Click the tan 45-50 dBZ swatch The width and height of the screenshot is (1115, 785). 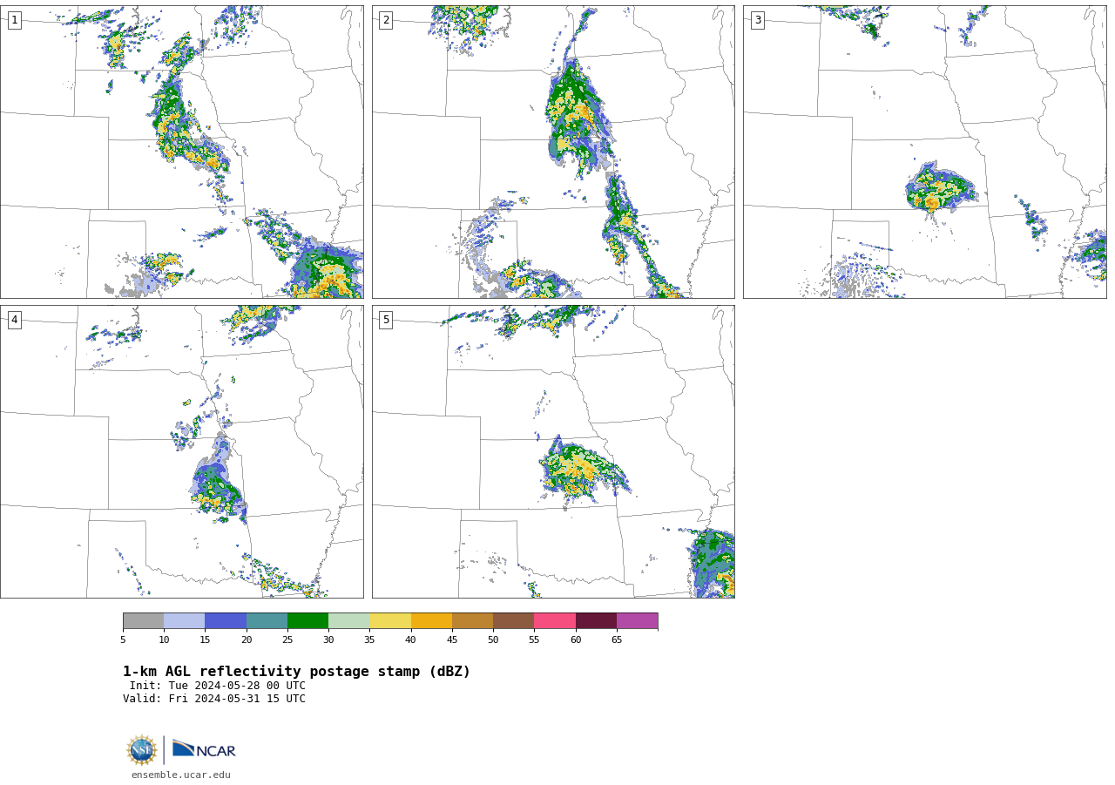tap(472, 621)
